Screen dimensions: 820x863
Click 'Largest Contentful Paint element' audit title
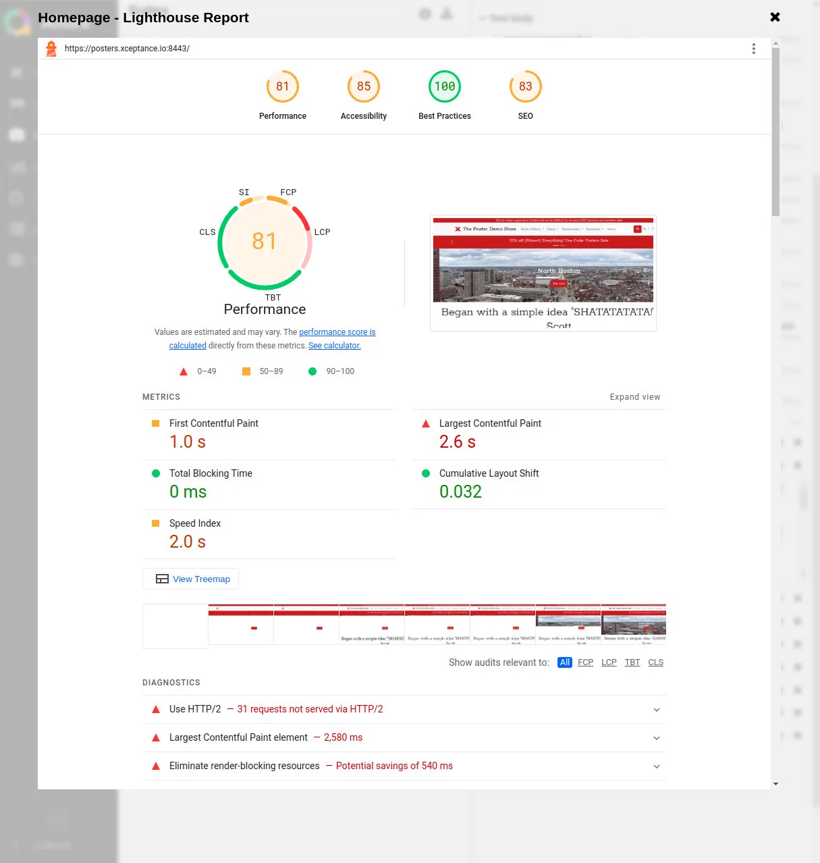click(238, 737)
